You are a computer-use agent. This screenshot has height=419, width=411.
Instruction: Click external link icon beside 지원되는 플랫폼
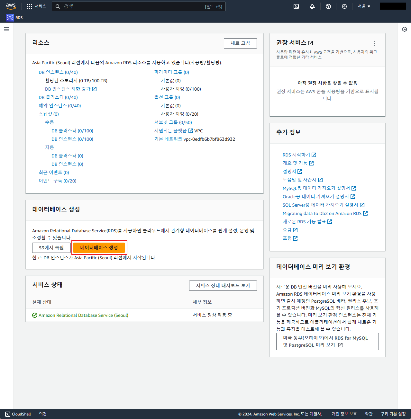(191, 131)
